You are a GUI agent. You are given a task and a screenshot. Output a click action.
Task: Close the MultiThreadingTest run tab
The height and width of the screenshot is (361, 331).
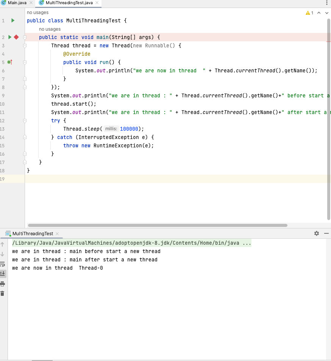(x=57, y=233)
